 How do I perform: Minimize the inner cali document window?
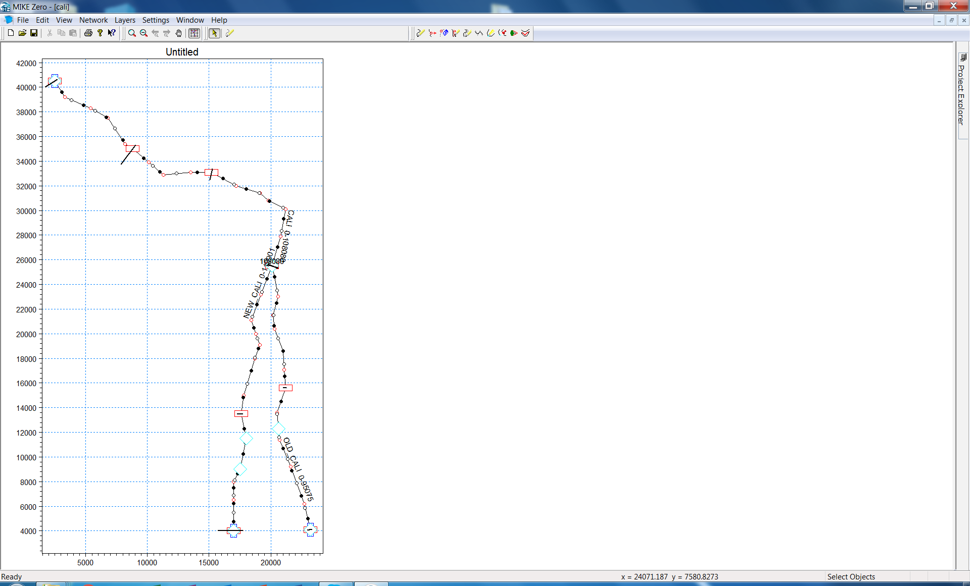[939, 20]
